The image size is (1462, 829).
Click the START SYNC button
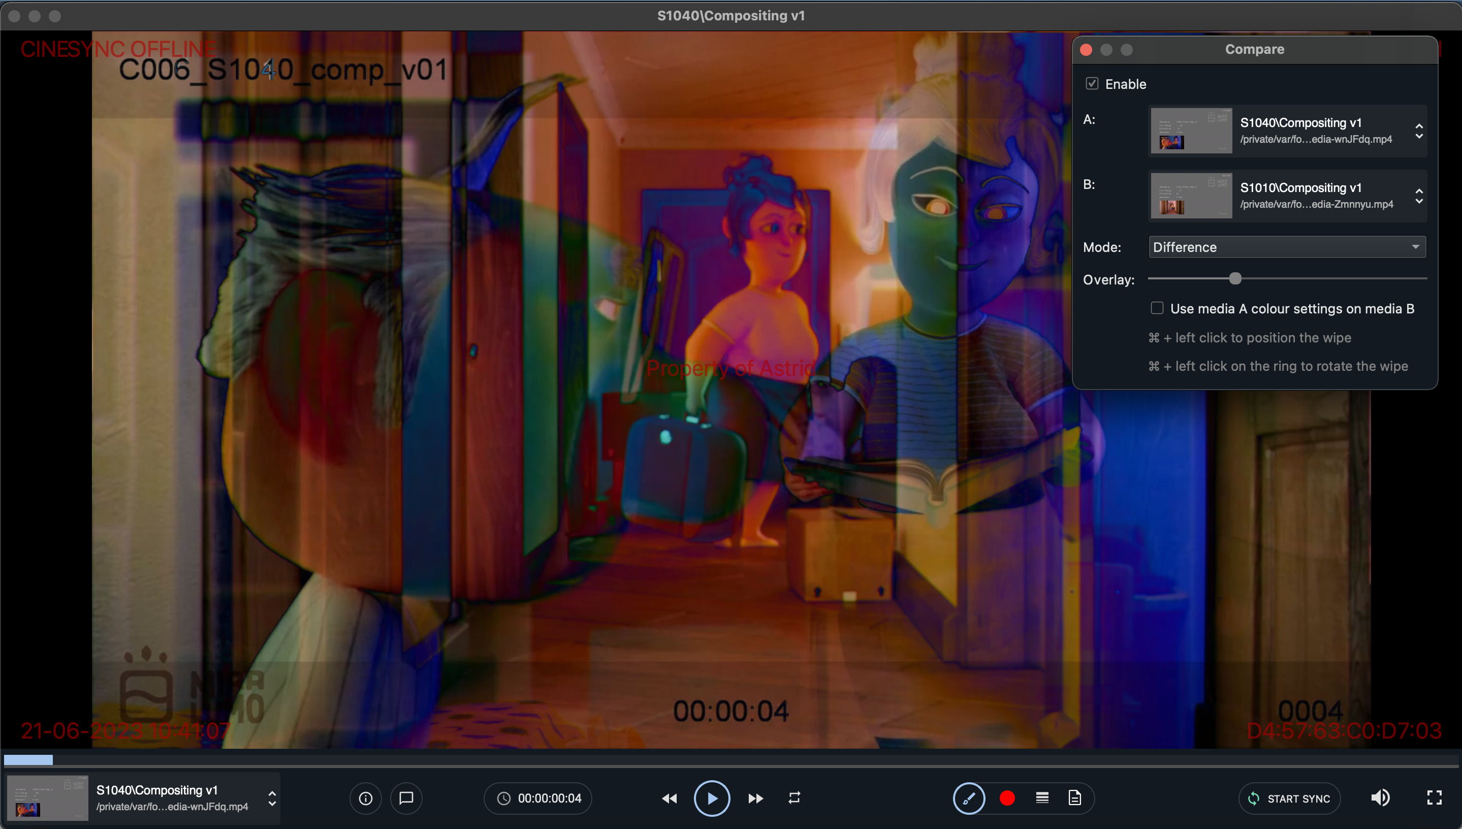[x=1289, y=798]
